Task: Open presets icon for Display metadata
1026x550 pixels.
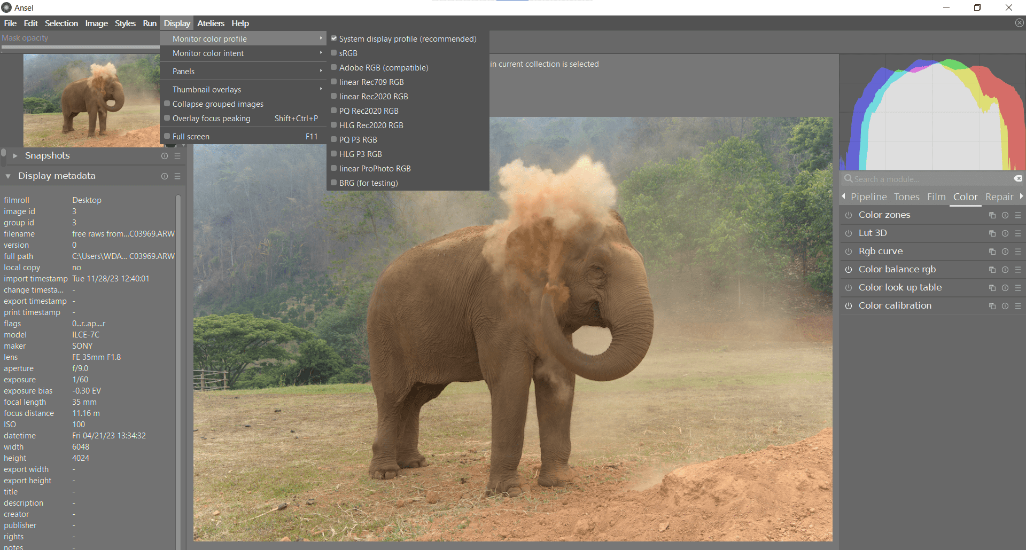Action: pyautogui.click(x=177, y=176)
